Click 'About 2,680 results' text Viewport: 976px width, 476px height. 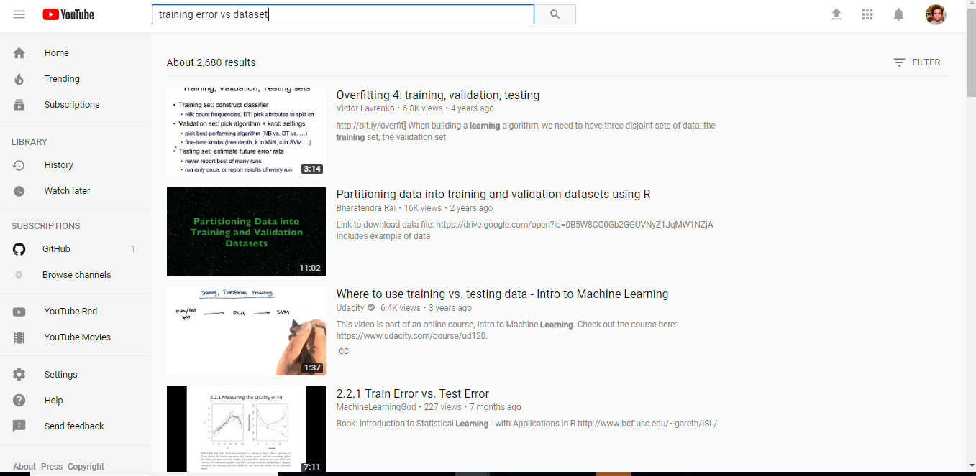pos(211,62)
